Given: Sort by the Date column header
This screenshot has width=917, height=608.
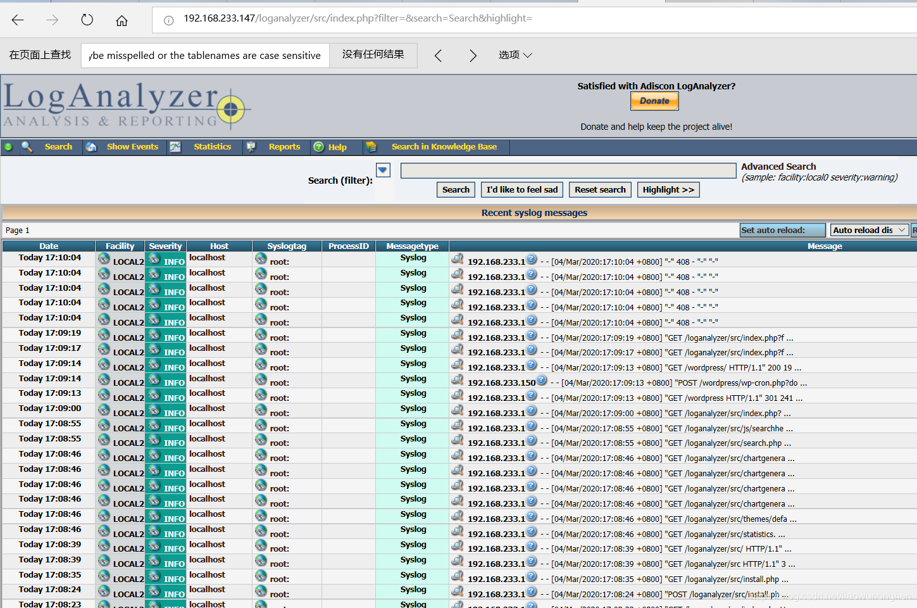Looking at the screenshot, I should 49,246.
